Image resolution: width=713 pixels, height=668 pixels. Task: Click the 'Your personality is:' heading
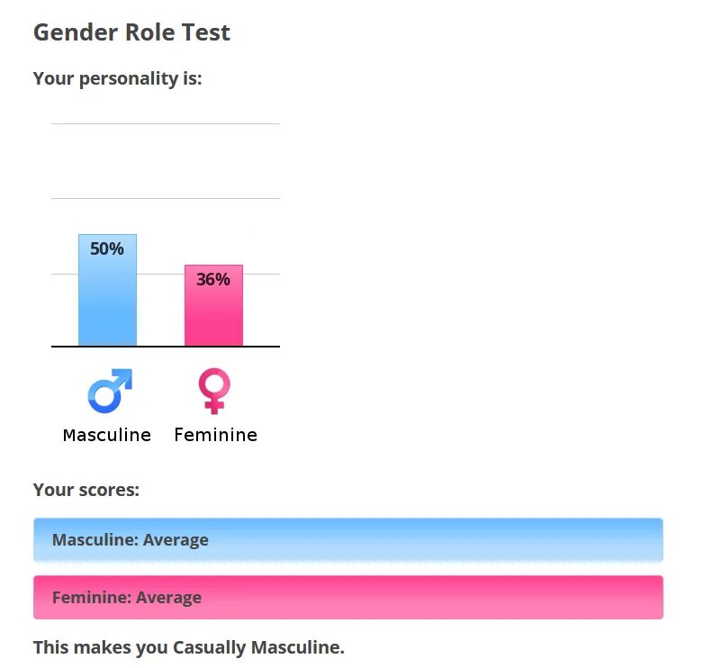click(x=118, y=78)
